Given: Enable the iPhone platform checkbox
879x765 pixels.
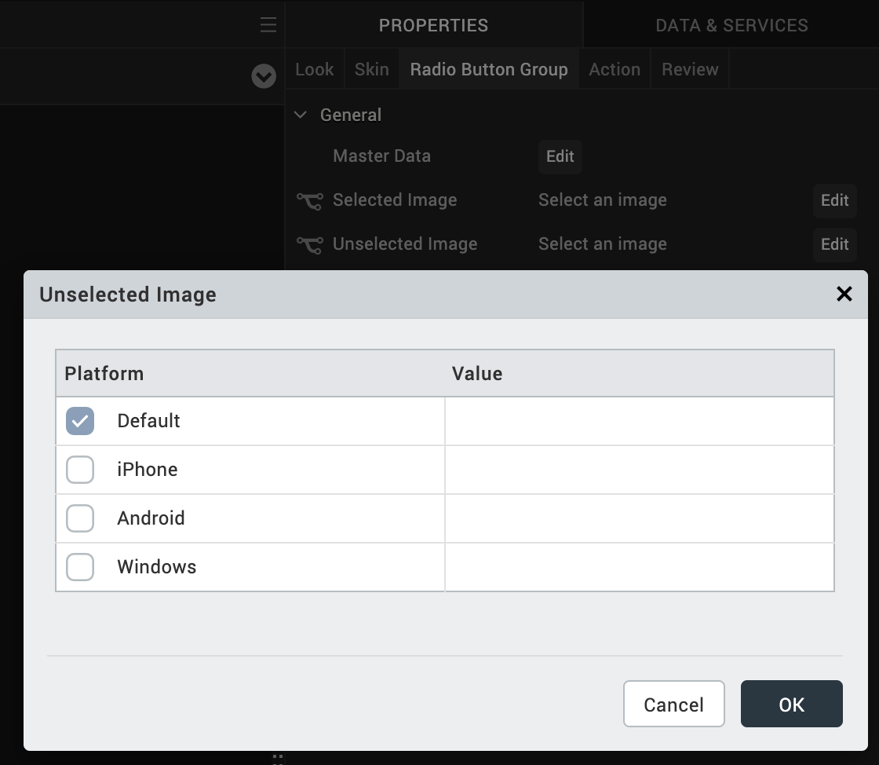Looking at the screenshot, I should [80, 470].
